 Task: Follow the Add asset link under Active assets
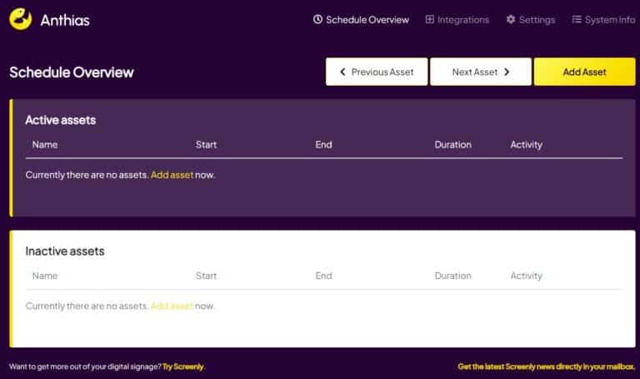172,175
